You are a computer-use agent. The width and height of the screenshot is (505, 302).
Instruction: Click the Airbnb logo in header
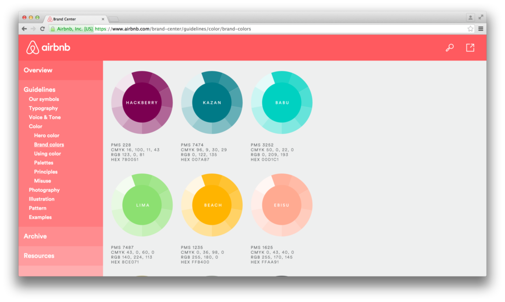pyautogui.click(x=48, y=48)
